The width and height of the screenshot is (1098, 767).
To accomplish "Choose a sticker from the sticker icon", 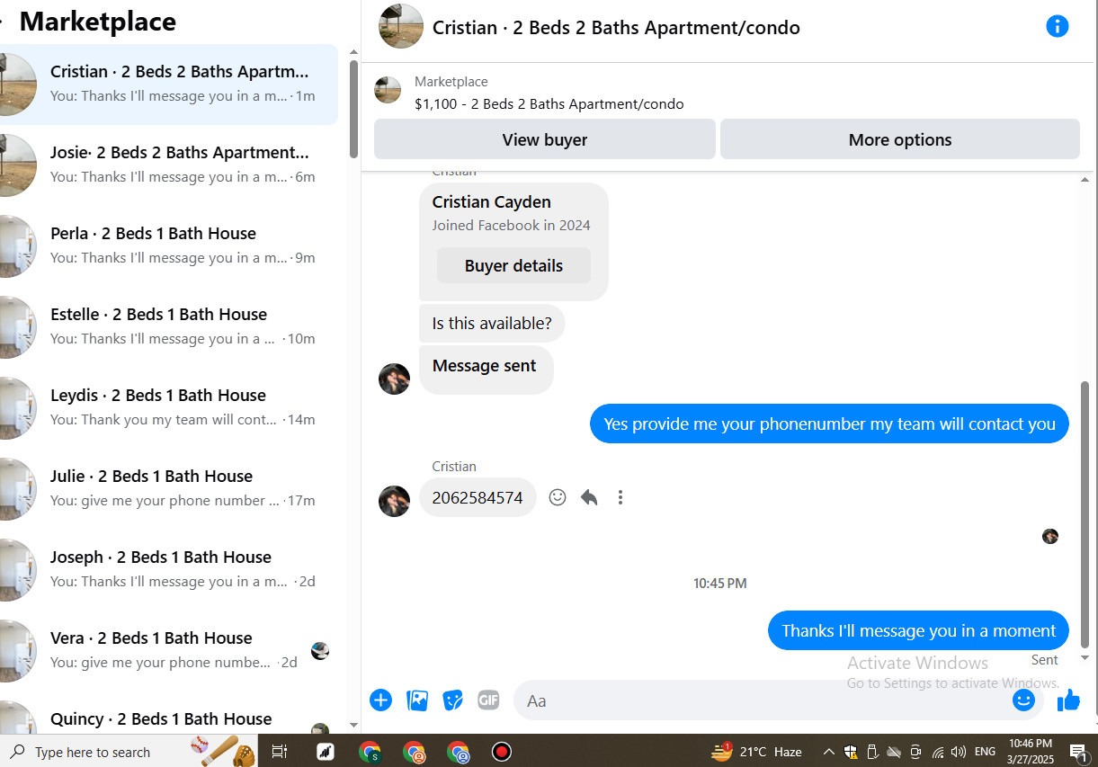I will (453, 700).
